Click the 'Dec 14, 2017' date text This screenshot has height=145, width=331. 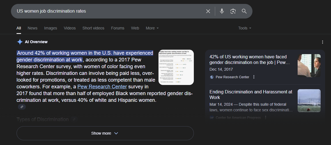[x=221, y=70]
